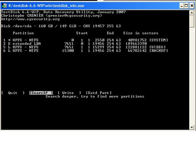Click the Disk /dev/sda info line
The height and width of the screenshot is (150, 196).
[61, 26]
